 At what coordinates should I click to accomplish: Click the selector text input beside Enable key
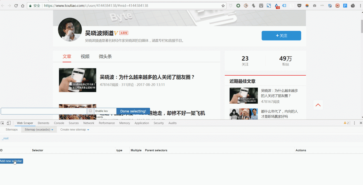pyautogui.click(x=44, y=111)
